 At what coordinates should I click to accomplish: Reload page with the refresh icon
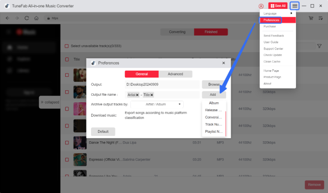[27, 18]
